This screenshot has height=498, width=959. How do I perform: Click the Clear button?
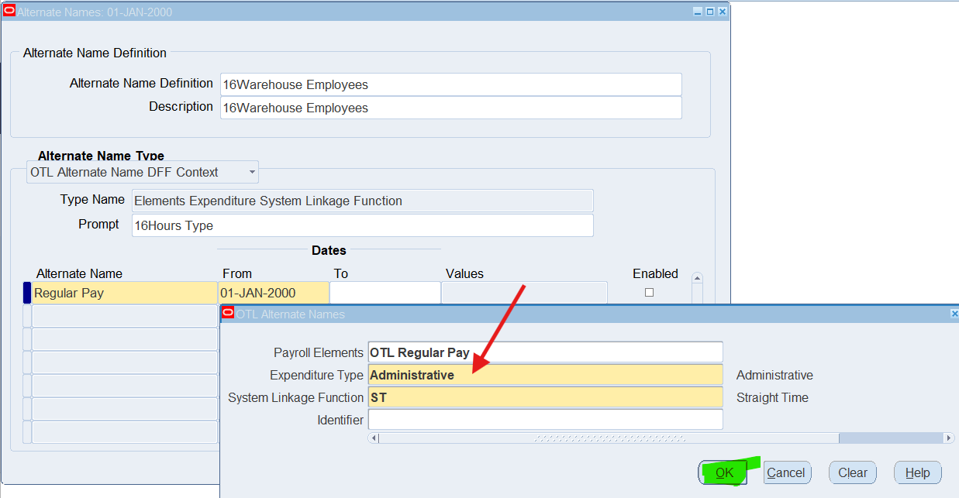[852, 472]
